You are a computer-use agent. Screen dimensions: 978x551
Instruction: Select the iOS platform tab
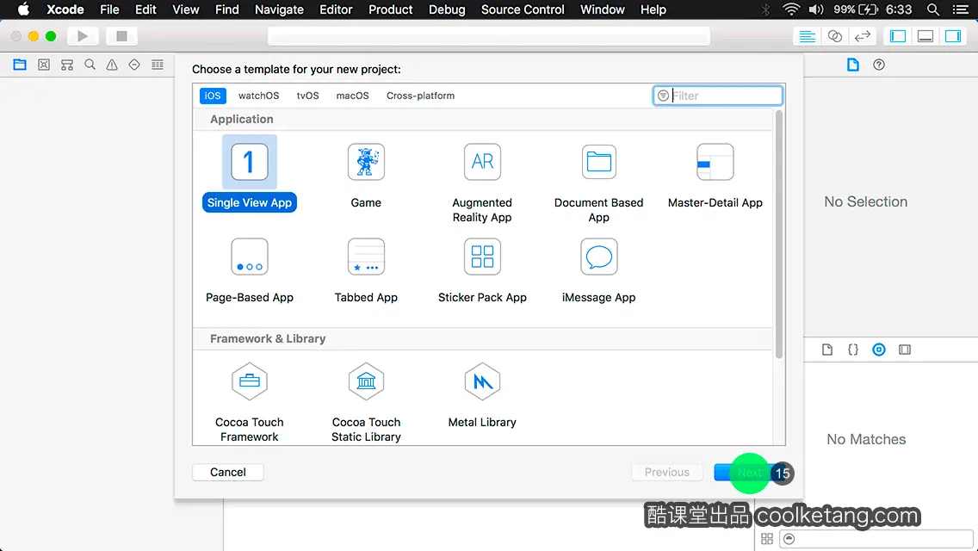pyautogui.click(x=213, y=96)
